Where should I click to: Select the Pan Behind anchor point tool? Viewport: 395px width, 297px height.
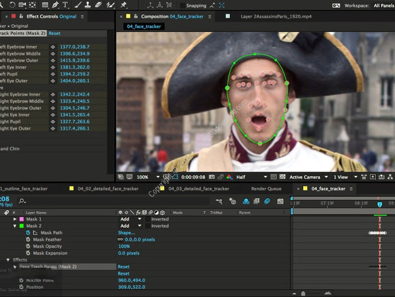click(33, 5)
